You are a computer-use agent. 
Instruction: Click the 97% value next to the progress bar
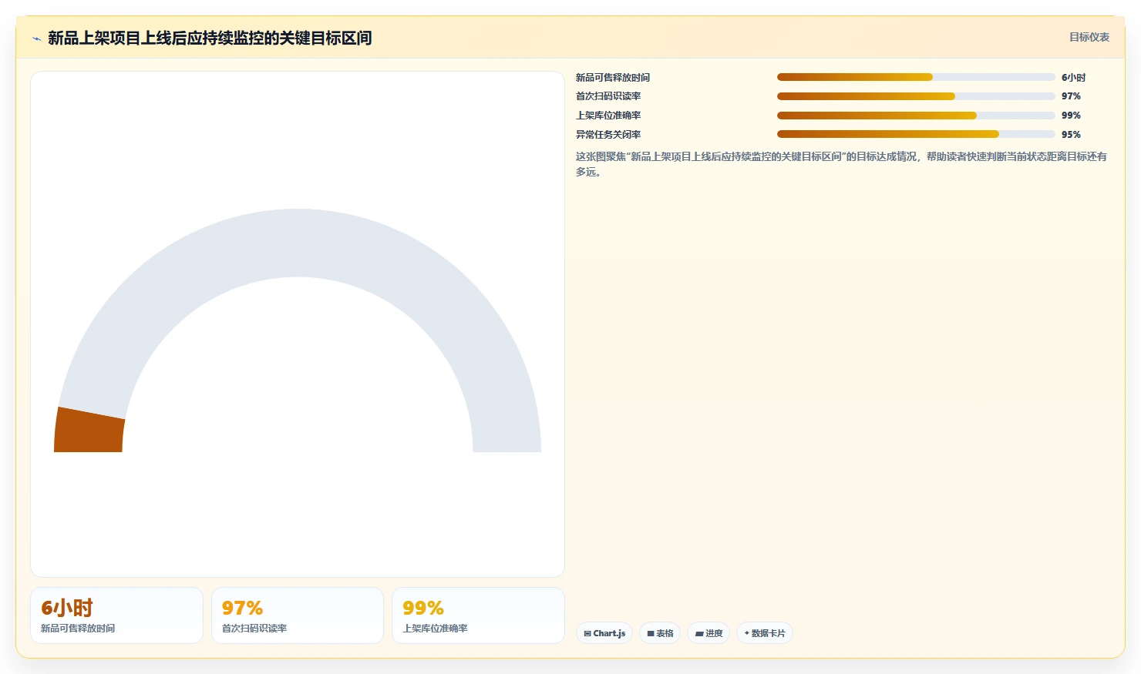1071,96
